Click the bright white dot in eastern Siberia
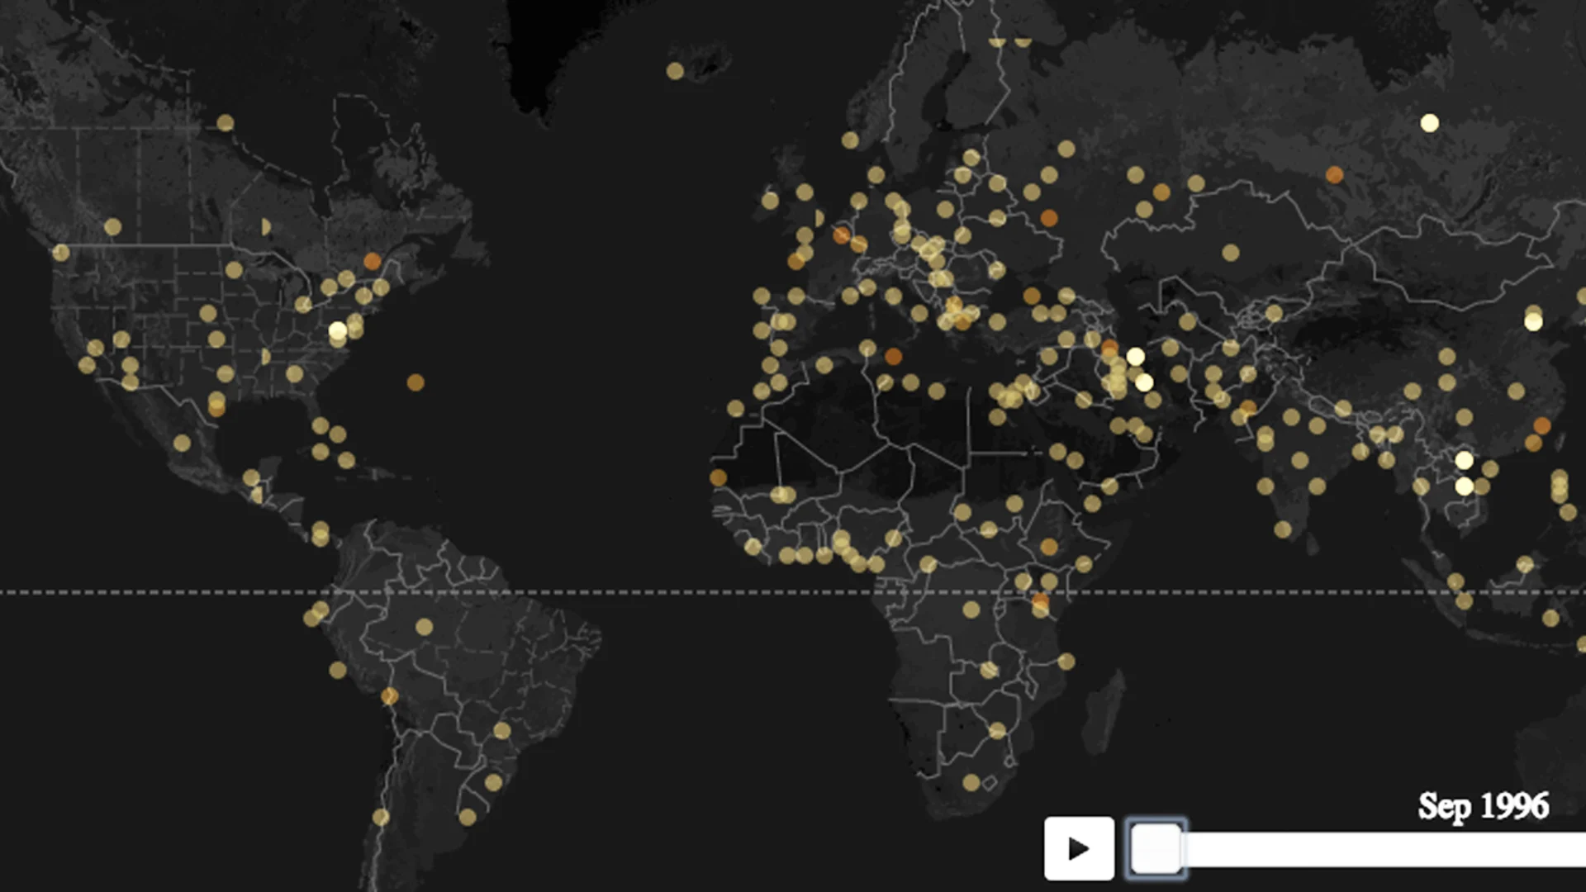Screen dimensions: 1586x892 coord(1429,124)
